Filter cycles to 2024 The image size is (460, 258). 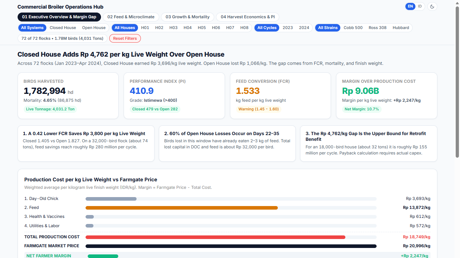point(304,28)
